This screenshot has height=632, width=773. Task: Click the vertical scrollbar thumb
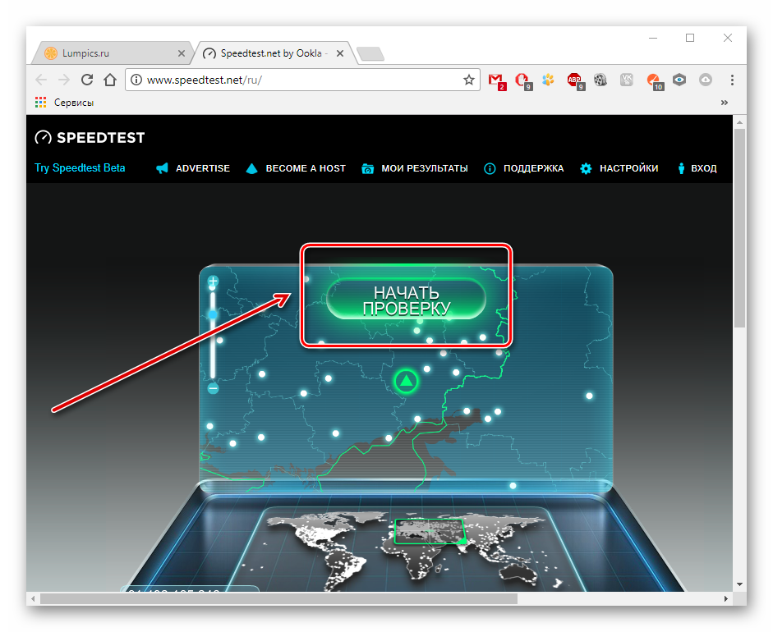click(x=739, y=228)
